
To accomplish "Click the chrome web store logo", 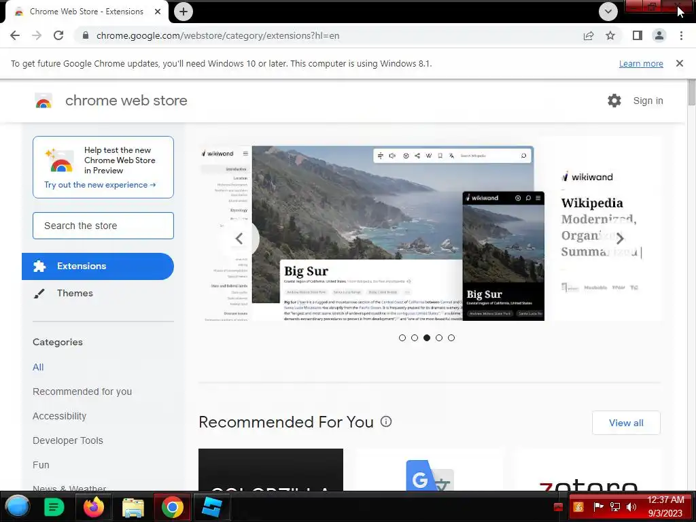I will 43,101.
